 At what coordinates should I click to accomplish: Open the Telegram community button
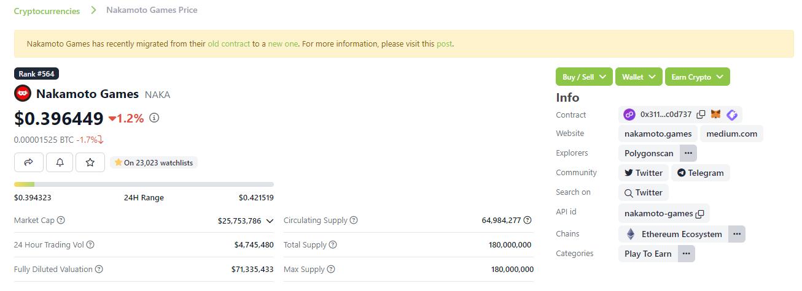click(700, 173)
